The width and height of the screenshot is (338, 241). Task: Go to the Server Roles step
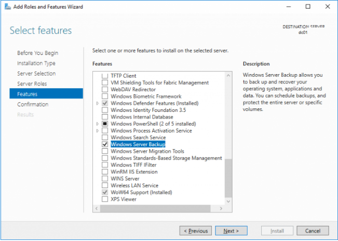tap(32, 84)
